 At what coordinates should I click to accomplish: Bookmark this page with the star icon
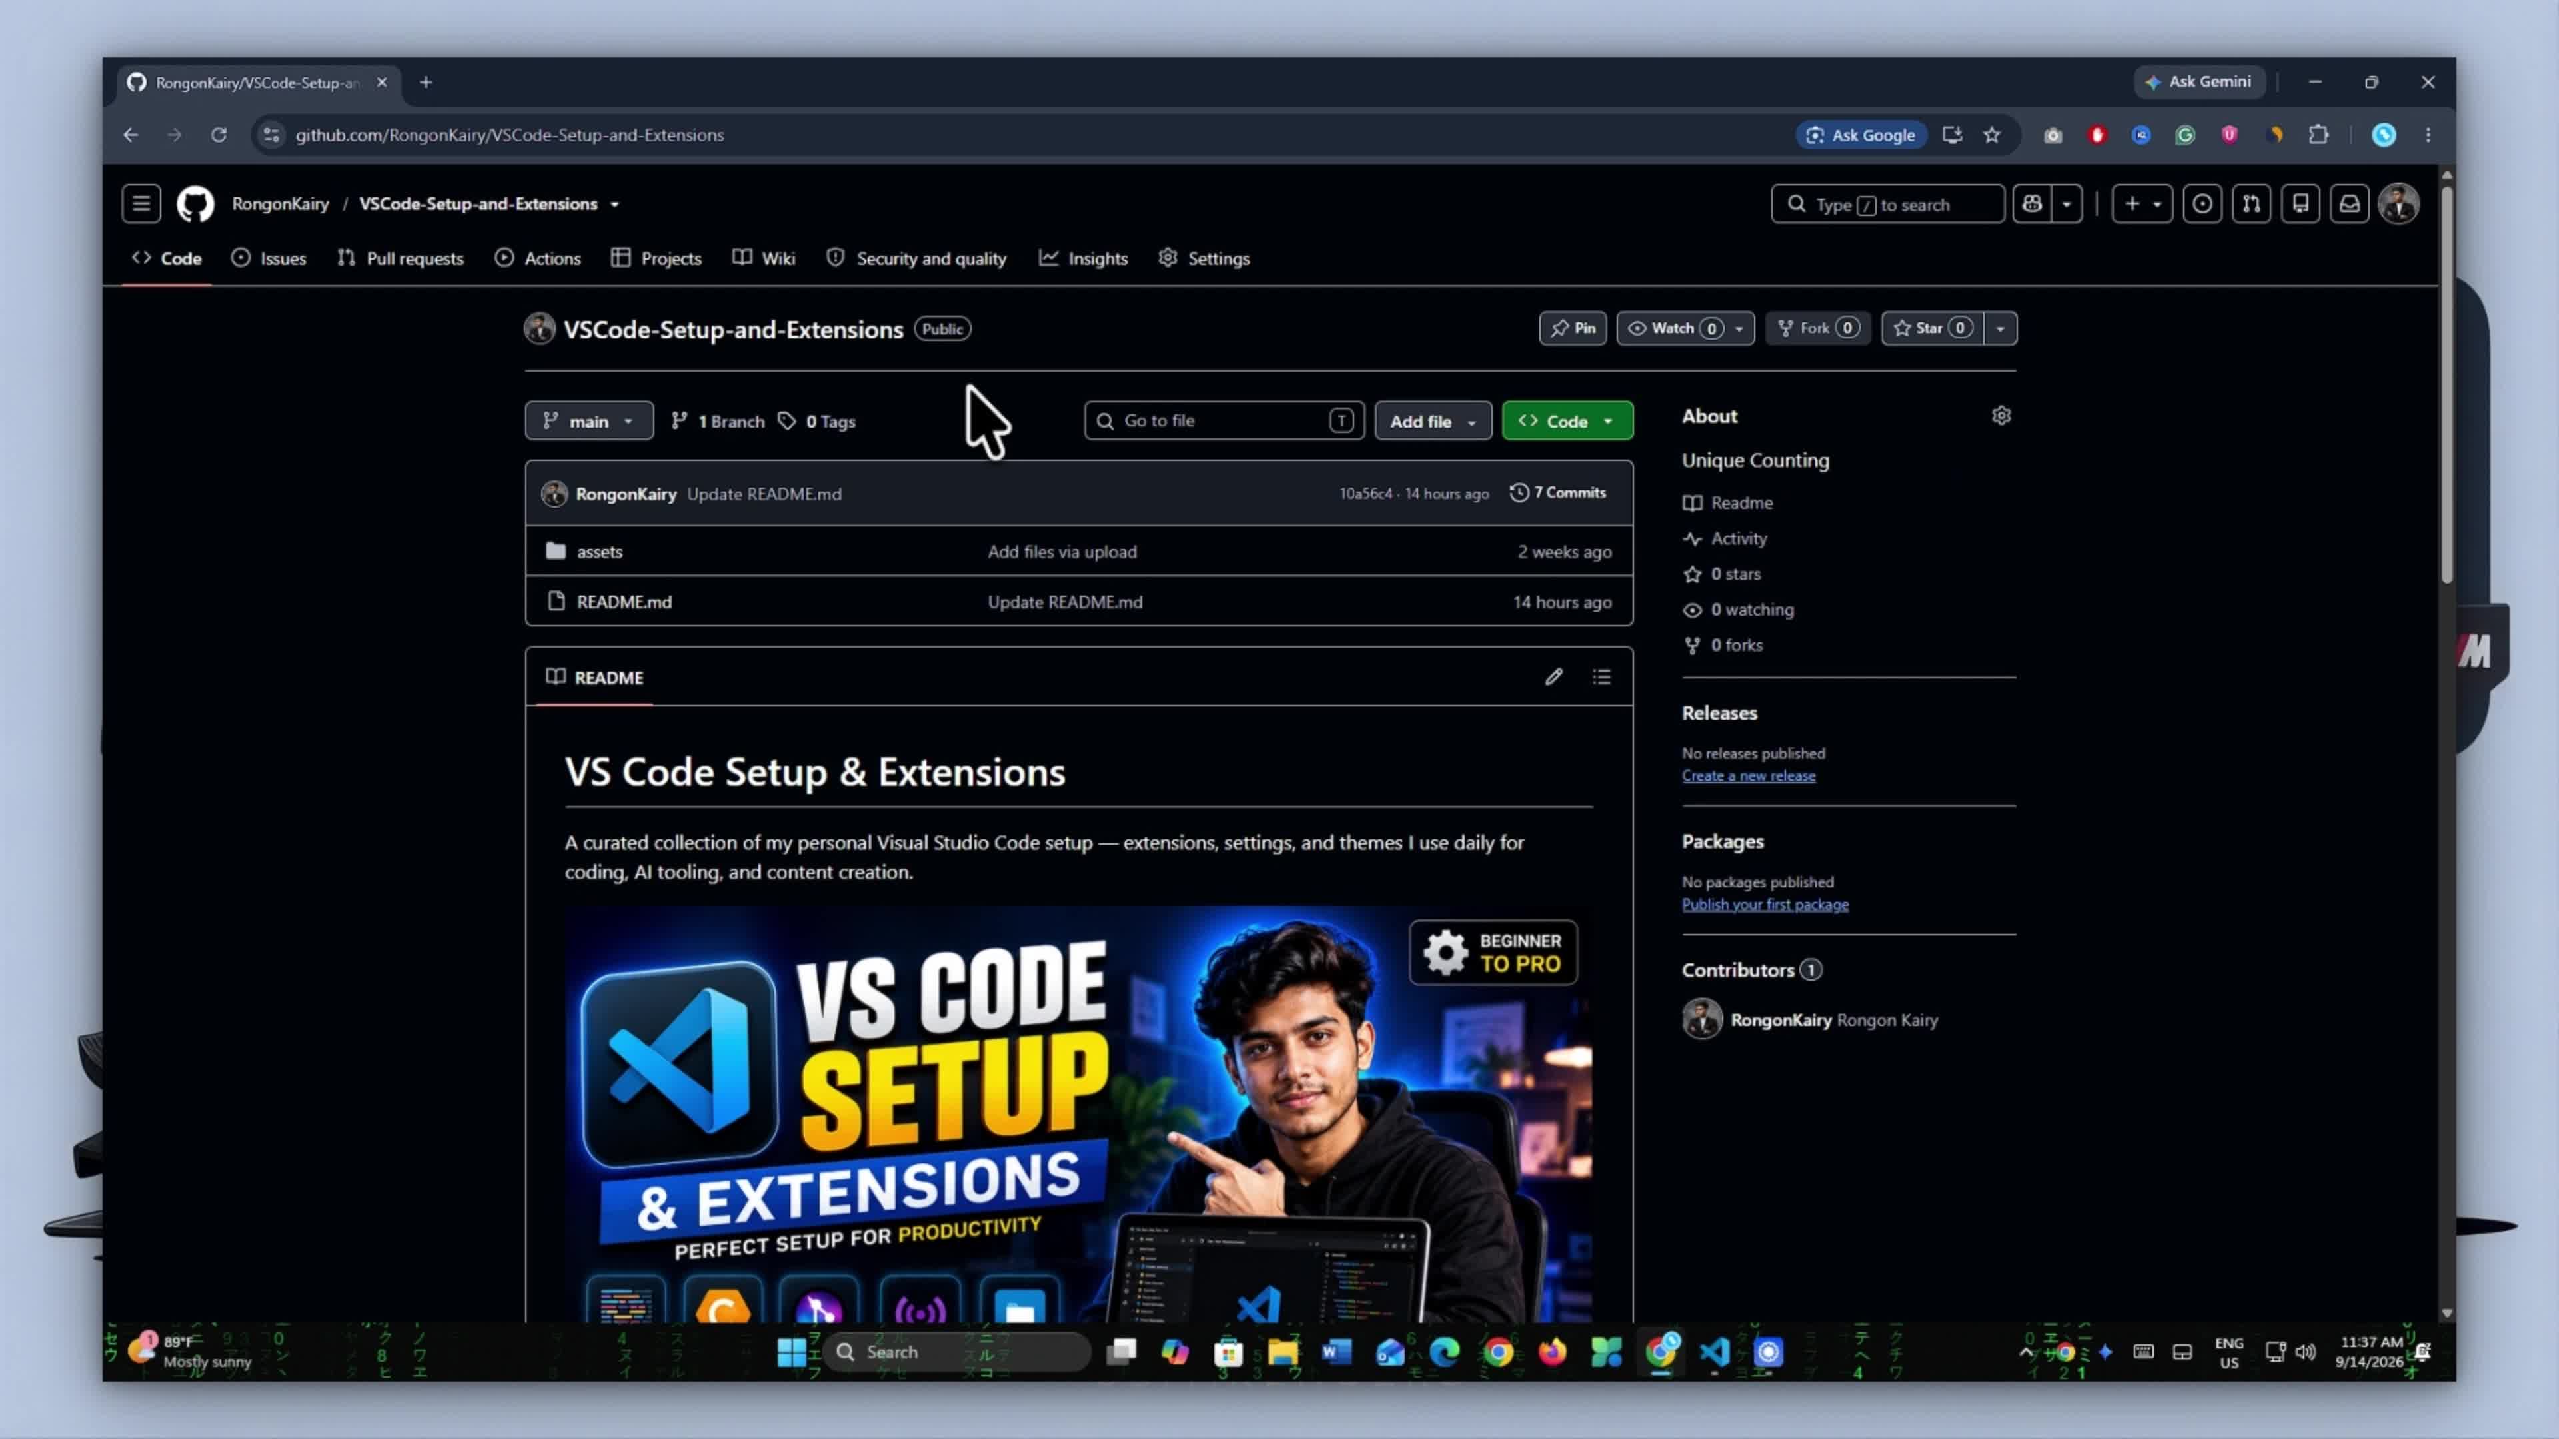click(1992, 135)
